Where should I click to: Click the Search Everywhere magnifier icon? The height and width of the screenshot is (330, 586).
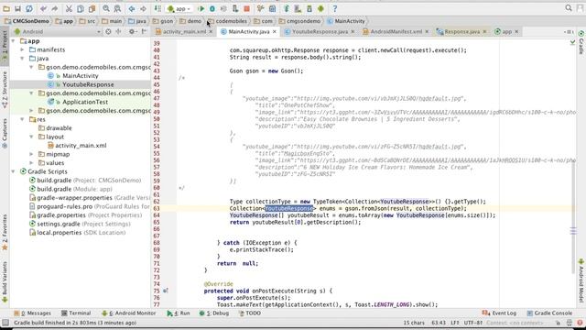pos(569,8)
